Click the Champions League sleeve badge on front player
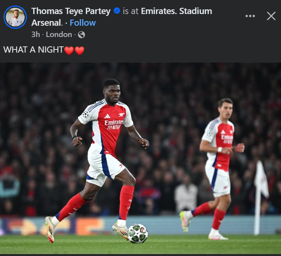The image size is (281, 256). pos(86,114)
